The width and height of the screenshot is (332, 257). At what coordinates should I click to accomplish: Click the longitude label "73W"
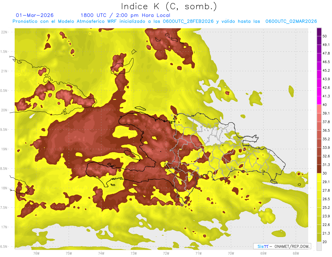tap(134, 253)
